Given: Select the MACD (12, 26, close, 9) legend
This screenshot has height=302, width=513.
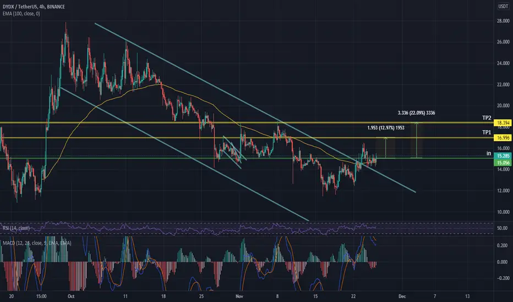Looking at the screenshot, I should (x=37, y=243).
